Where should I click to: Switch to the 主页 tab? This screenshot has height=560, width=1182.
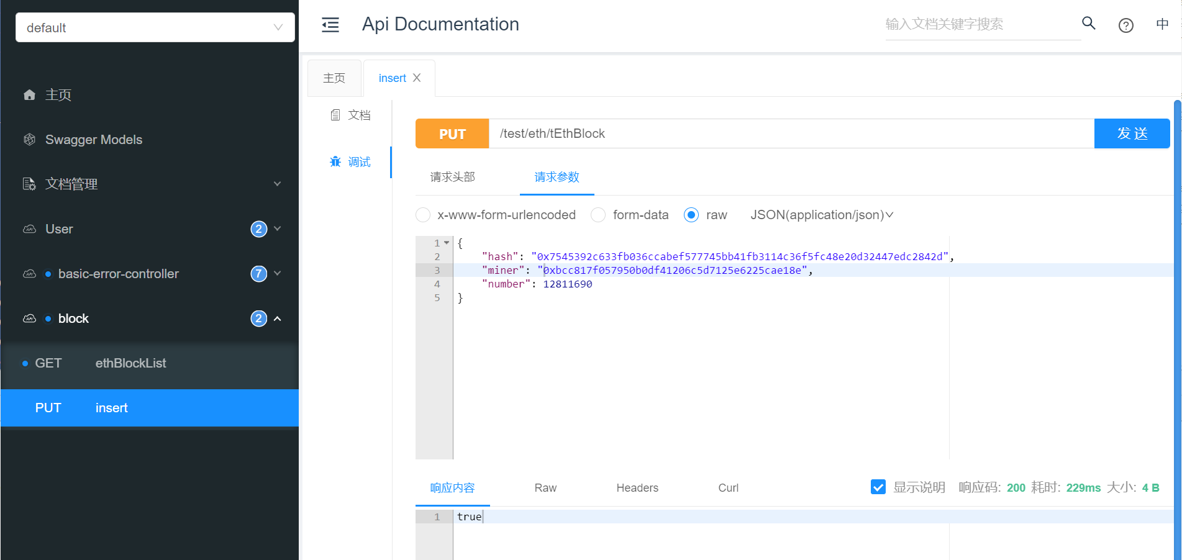tap(334, 78)
